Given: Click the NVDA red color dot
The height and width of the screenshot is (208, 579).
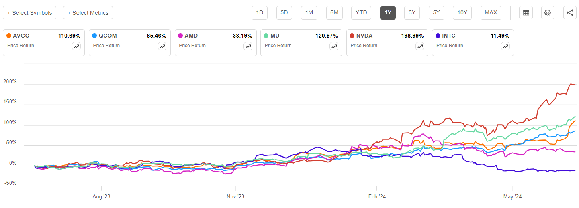Looking at the screenshot, I should [x=352, y=36].
